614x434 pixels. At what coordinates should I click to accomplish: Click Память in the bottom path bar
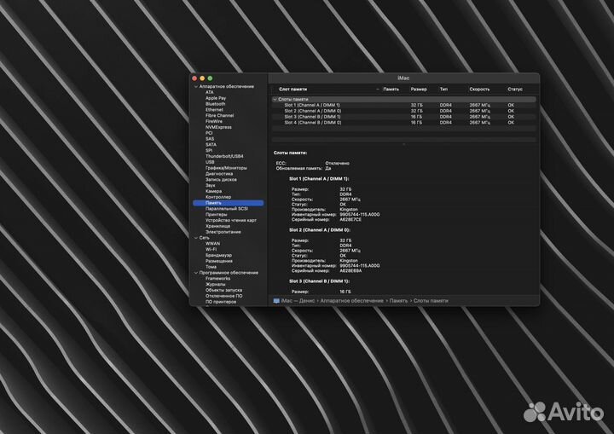point(397,301)
